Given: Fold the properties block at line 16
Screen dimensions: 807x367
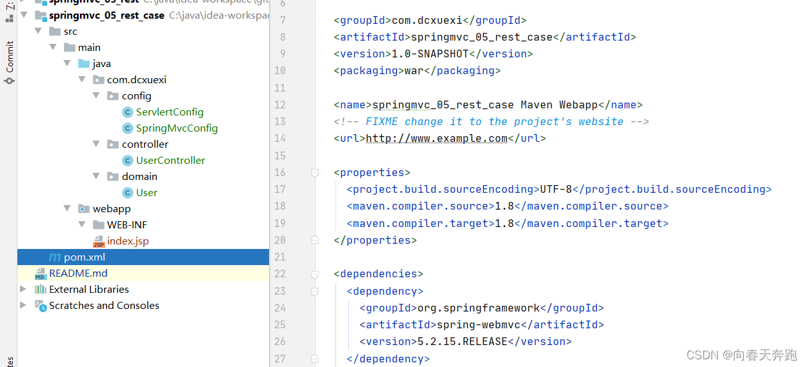Looking at the screenshot, I should pyautogui.click(x=315, y=172).
